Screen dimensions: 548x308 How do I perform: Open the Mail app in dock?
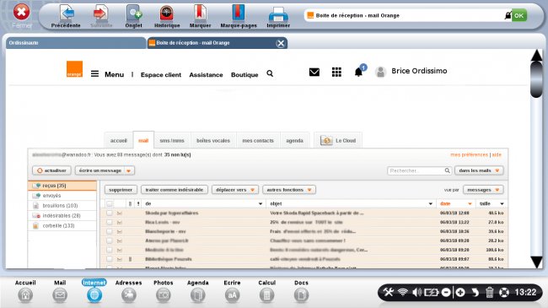point(60,291)
